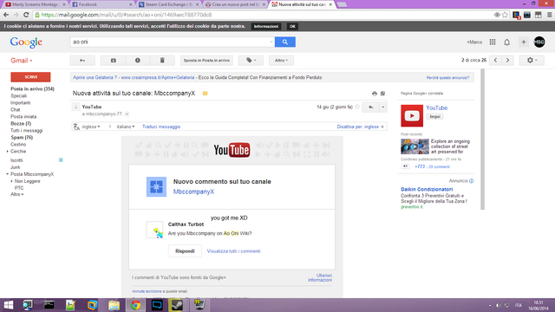Image resolution: width=555 pixels, height=312 pixels.
Task: Expand the Non Leggere sublabel
Action: point(11,181)
